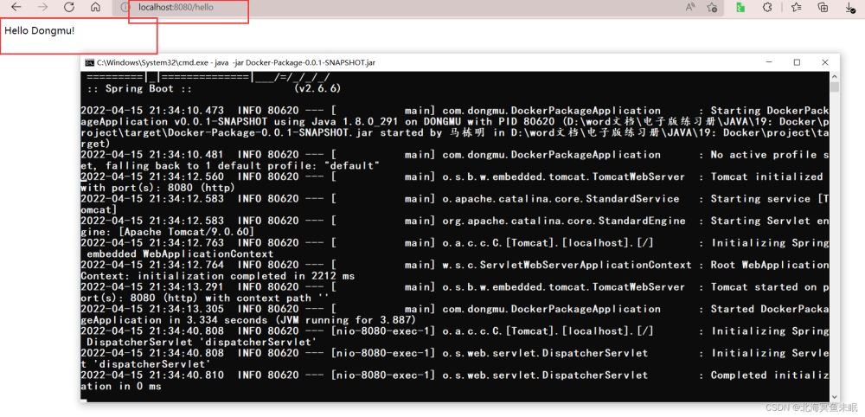Open the Favorites list

coord(796,7)
